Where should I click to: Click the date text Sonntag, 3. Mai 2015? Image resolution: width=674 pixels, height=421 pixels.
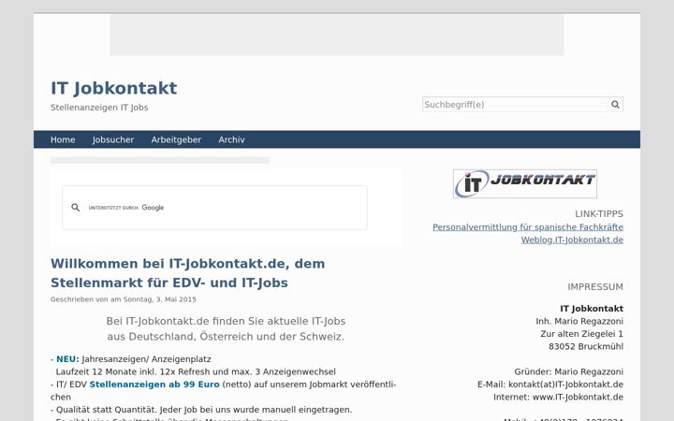click(159, 299)
